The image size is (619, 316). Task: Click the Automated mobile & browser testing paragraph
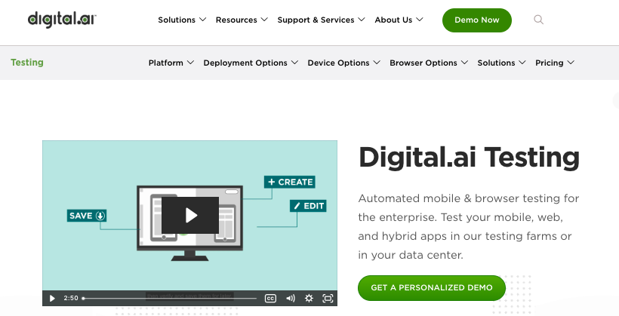[469, 226]
